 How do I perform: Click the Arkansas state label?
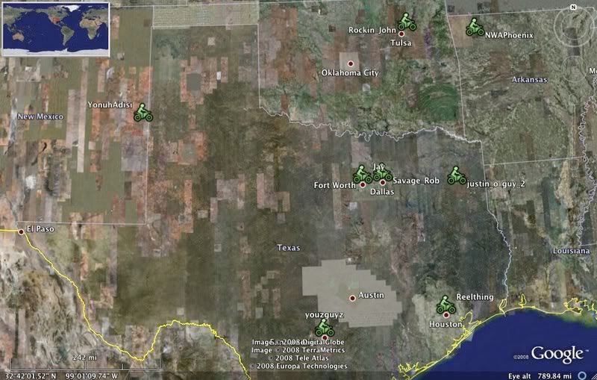pyautogui.click(x=530, y=80)
